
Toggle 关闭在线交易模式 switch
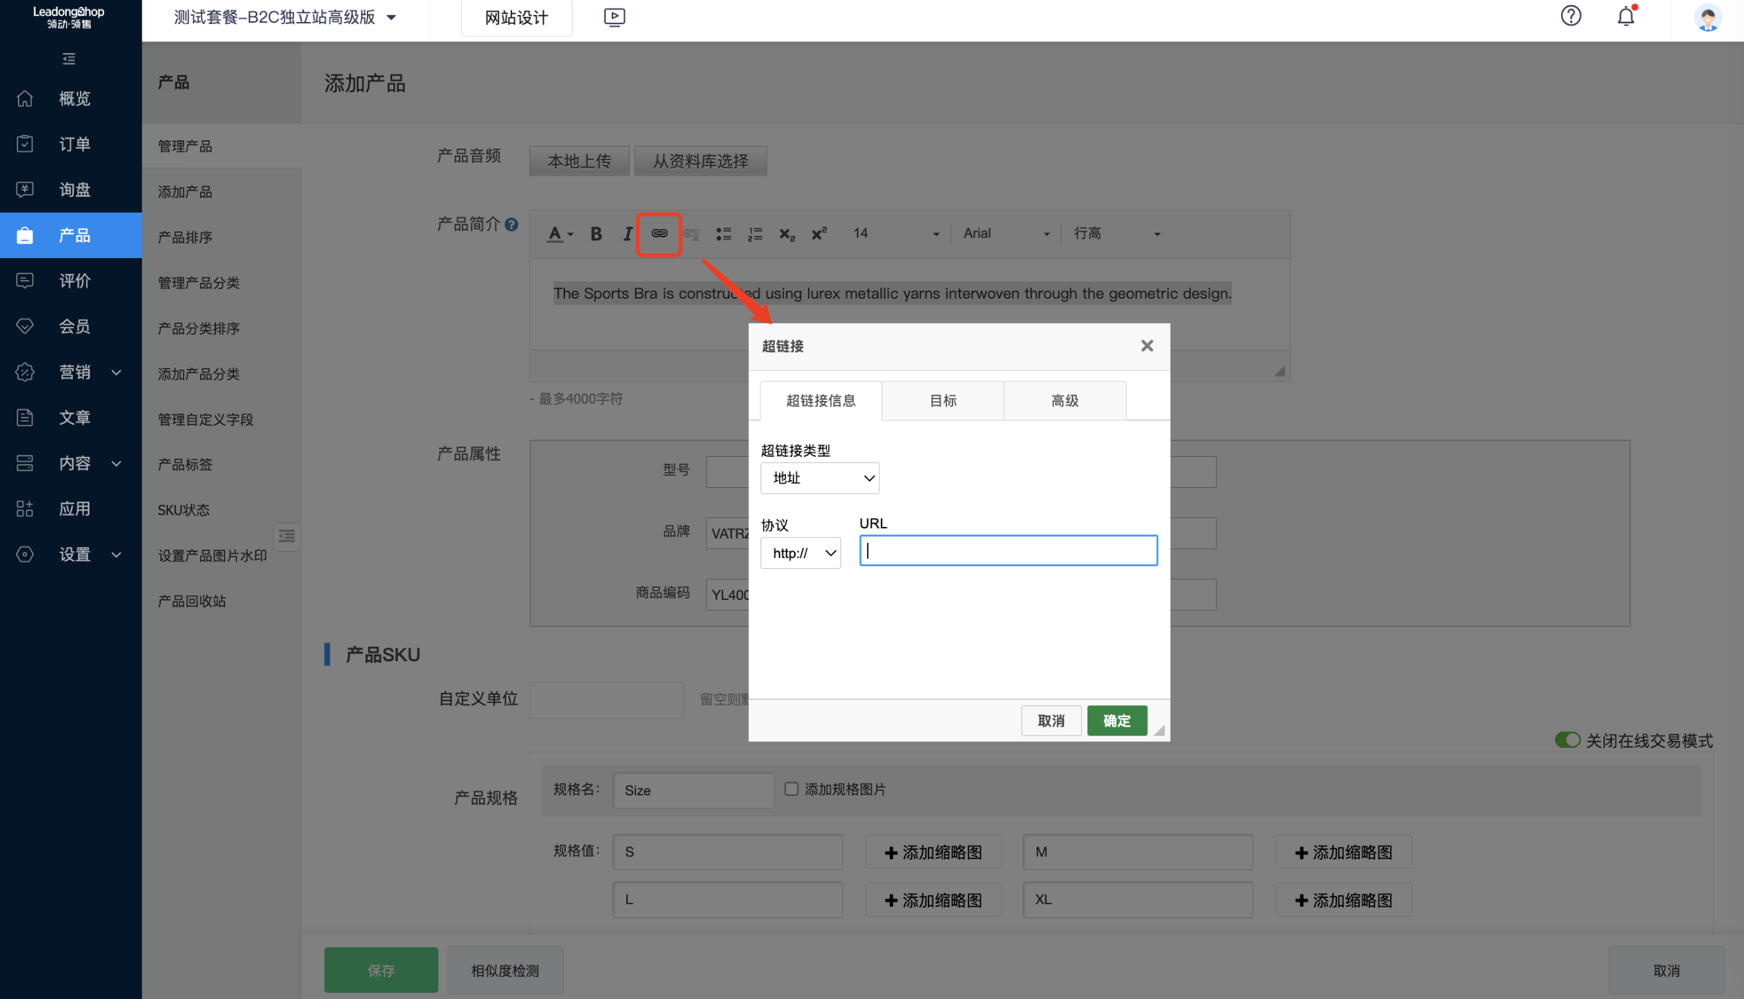1567,740
